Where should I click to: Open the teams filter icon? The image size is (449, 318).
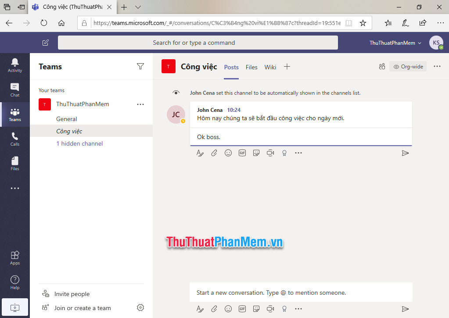point(140,66)
